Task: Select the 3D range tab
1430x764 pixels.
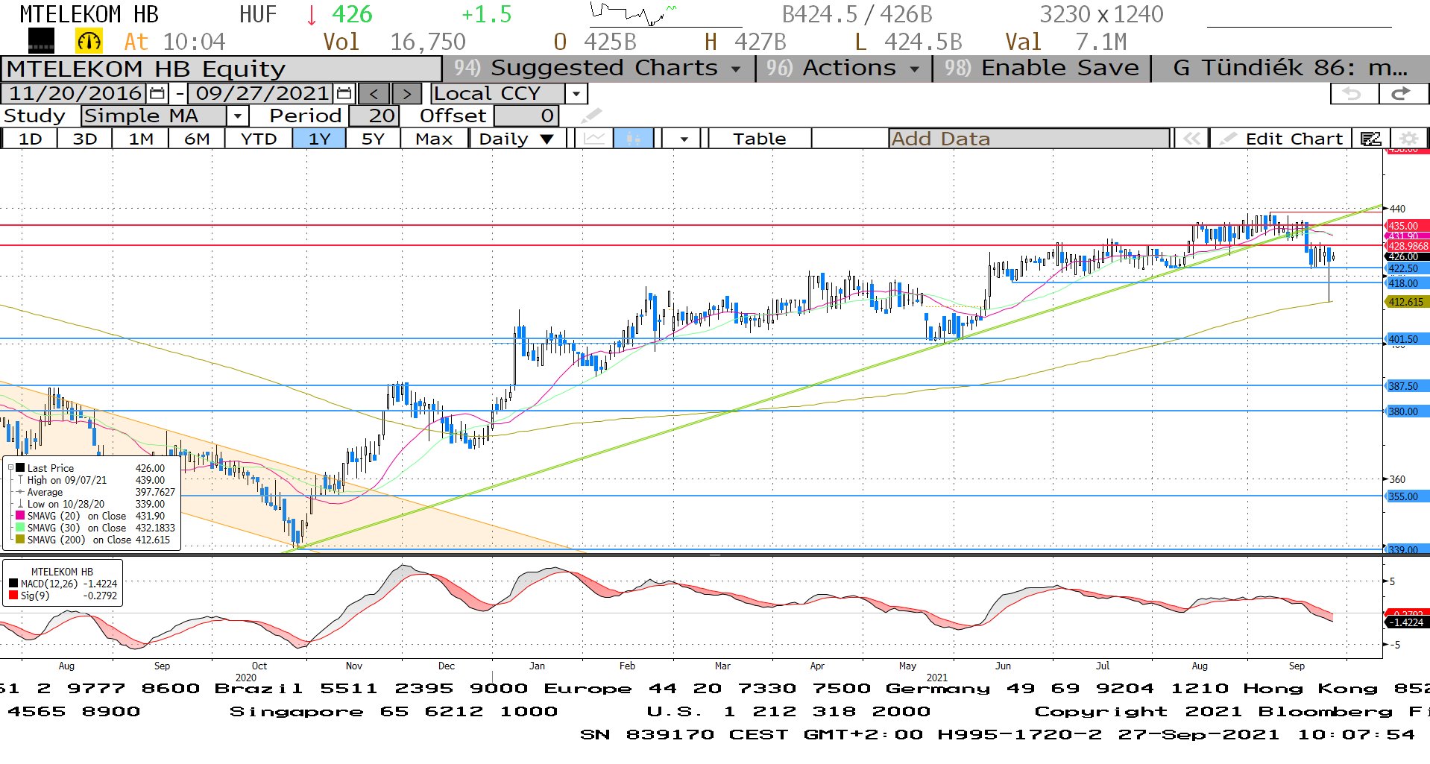Action: click(85, 139)
